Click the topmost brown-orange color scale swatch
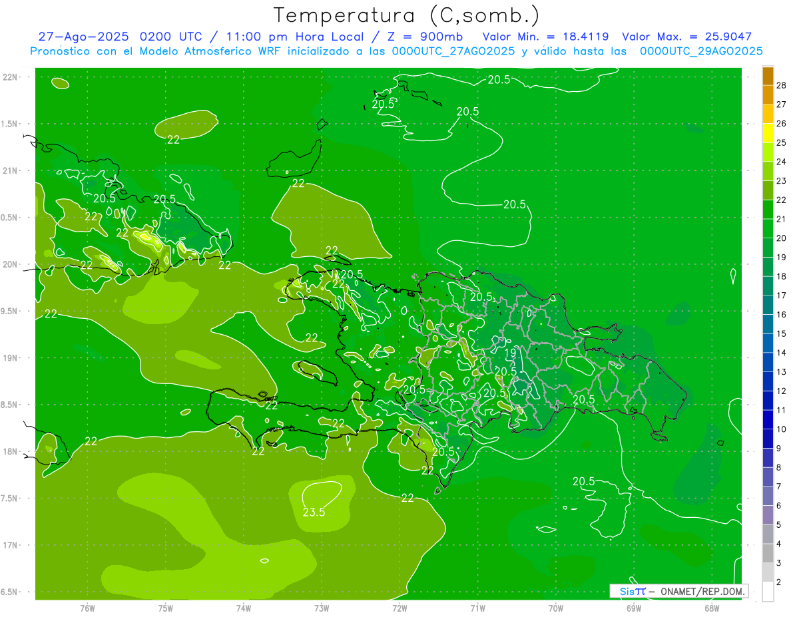 (768, 76)
